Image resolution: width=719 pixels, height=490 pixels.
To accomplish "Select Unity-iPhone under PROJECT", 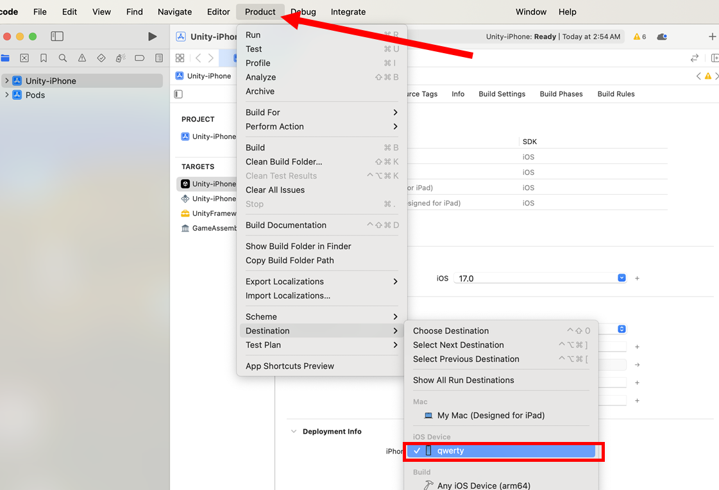I will tap(209, 136).
